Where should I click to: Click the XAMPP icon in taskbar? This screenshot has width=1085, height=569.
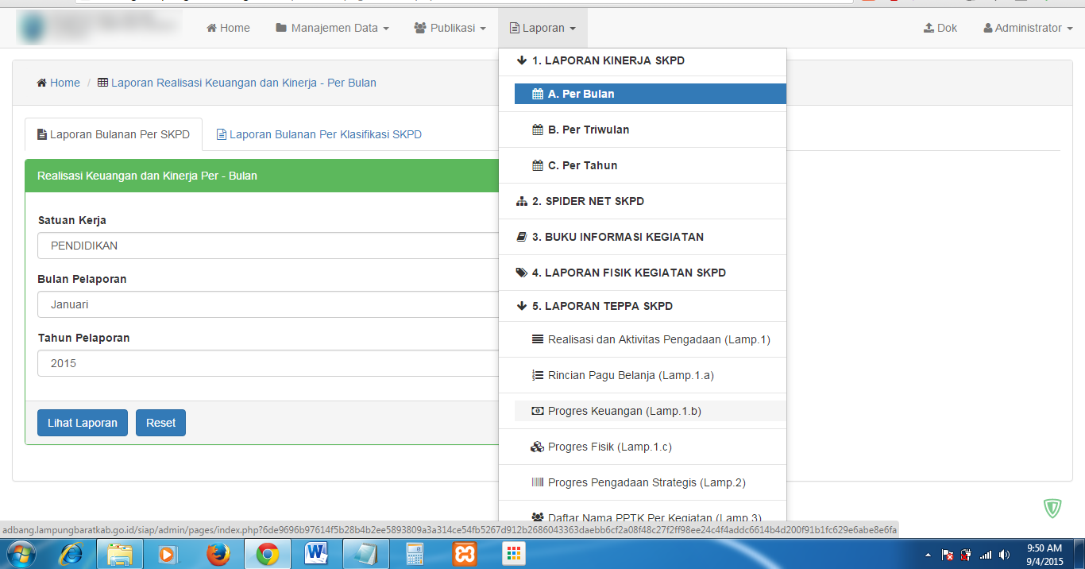(x=464, y=554)
